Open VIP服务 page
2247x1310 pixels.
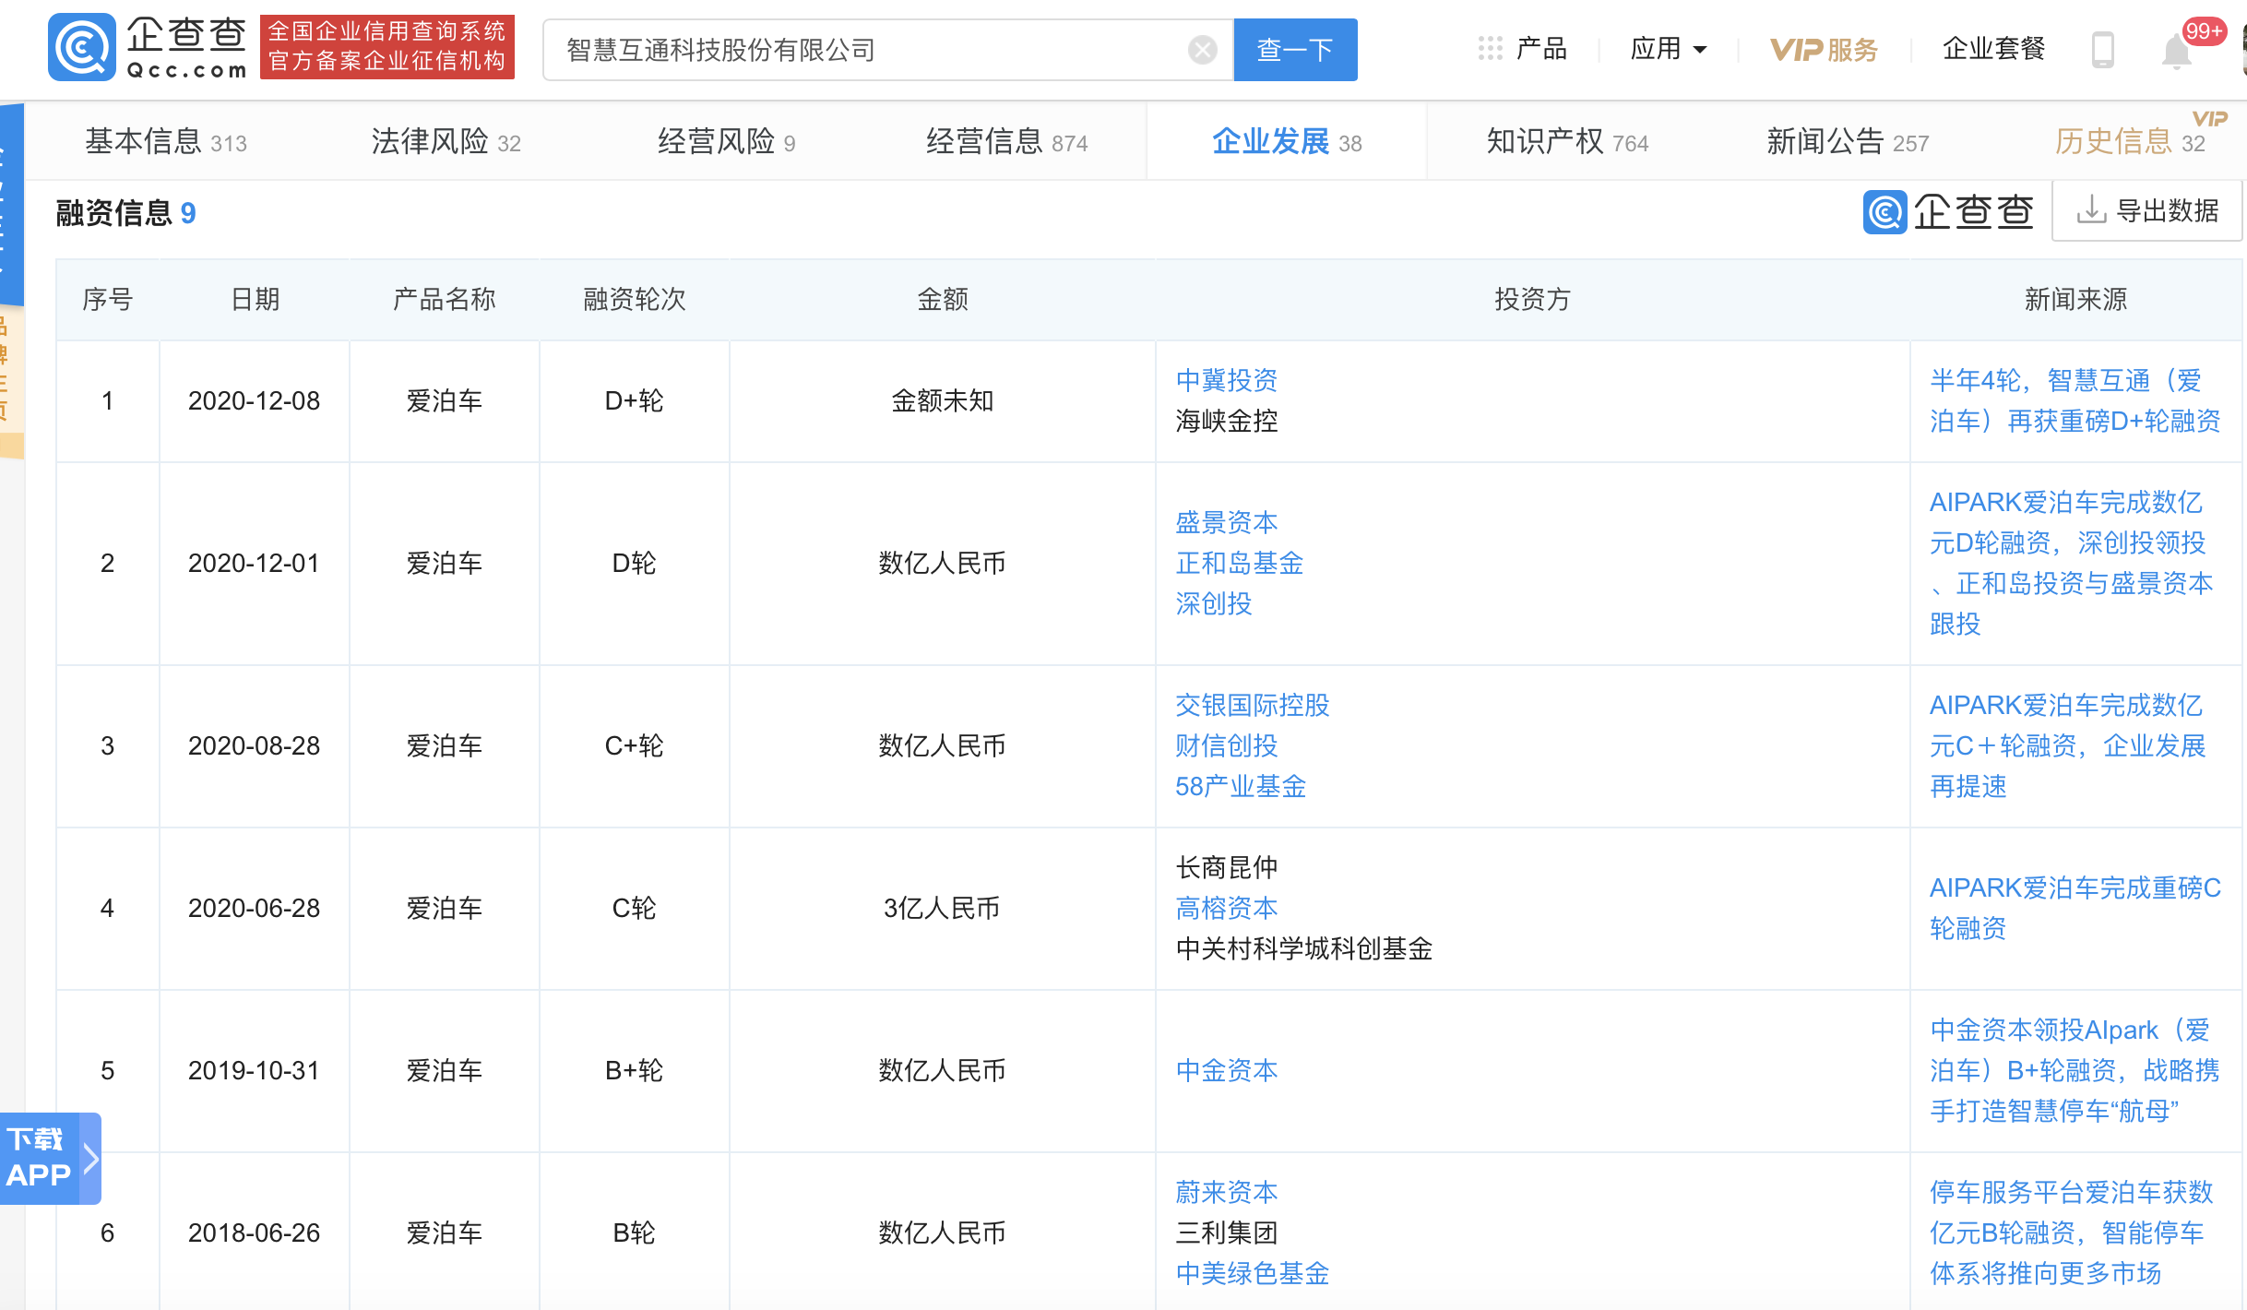click(x=1824, y=50)
